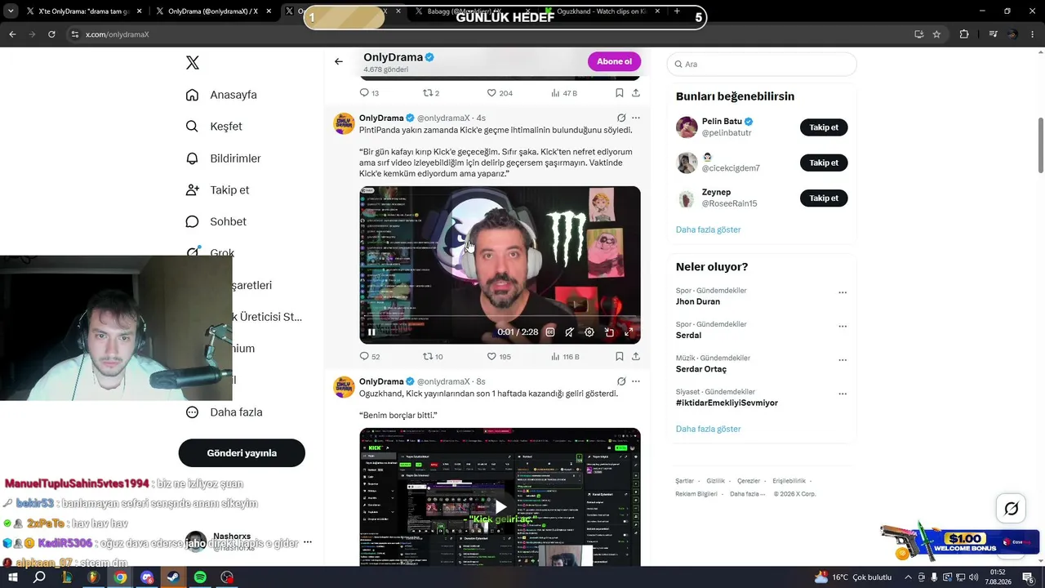Like the post with 204 likes
Screen dimensions: 1045x588
click(500, 93)
